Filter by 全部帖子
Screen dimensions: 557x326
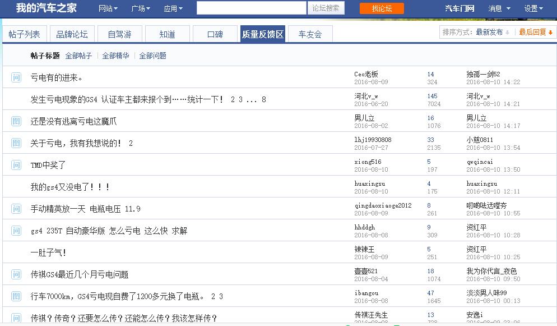[x=78, y=56]
